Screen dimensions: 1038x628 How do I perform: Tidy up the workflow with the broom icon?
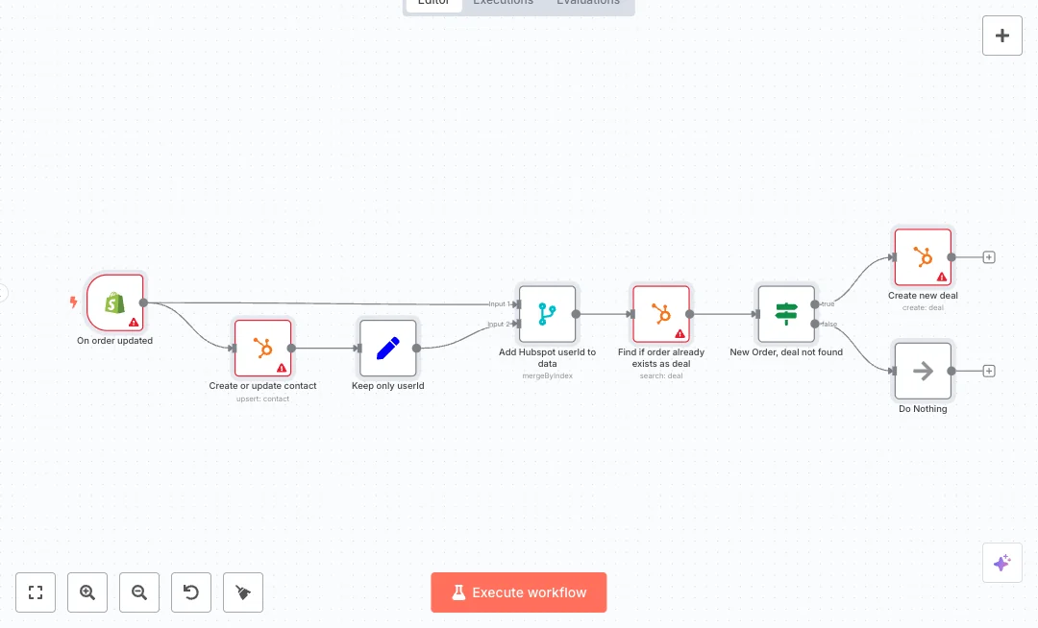tap(243, 592)
